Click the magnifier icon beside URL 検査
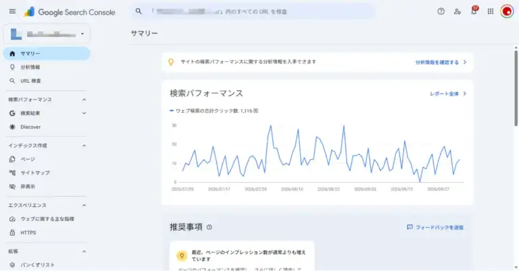Screen dimensions: 519x271 pyautogui.click(x=12, y=81)
